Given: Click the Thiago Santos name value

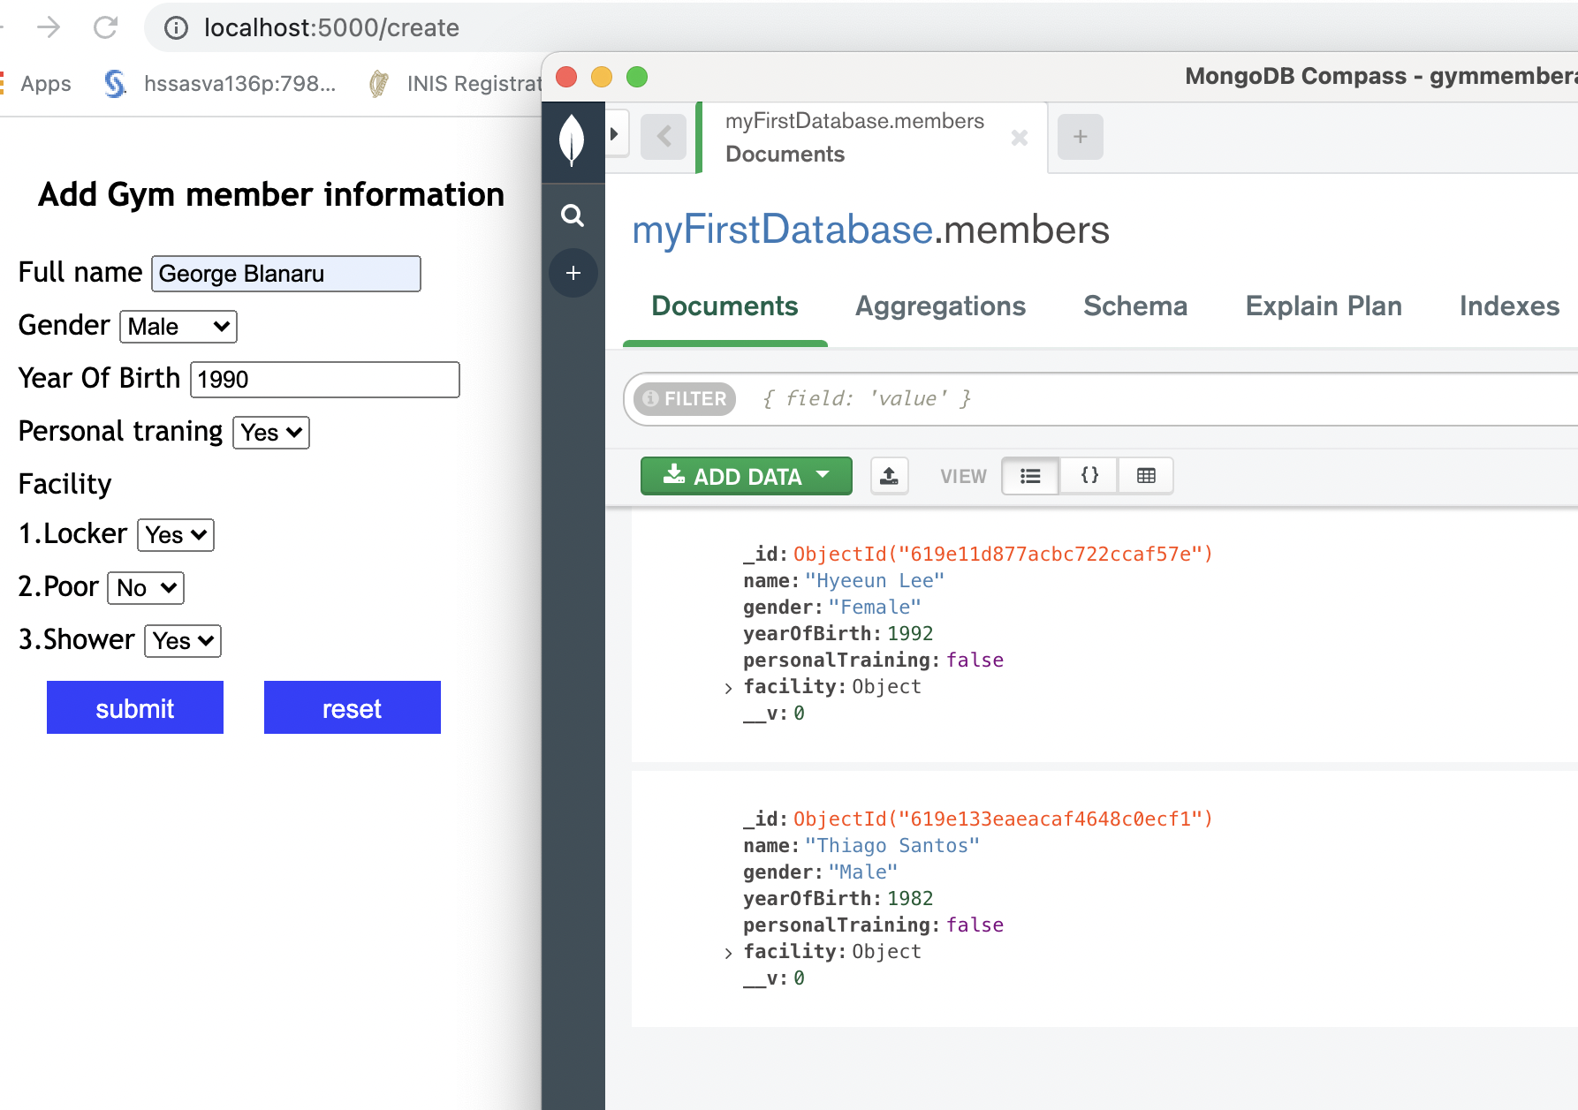Looking at the screenshot, I should tap(892, 846).
